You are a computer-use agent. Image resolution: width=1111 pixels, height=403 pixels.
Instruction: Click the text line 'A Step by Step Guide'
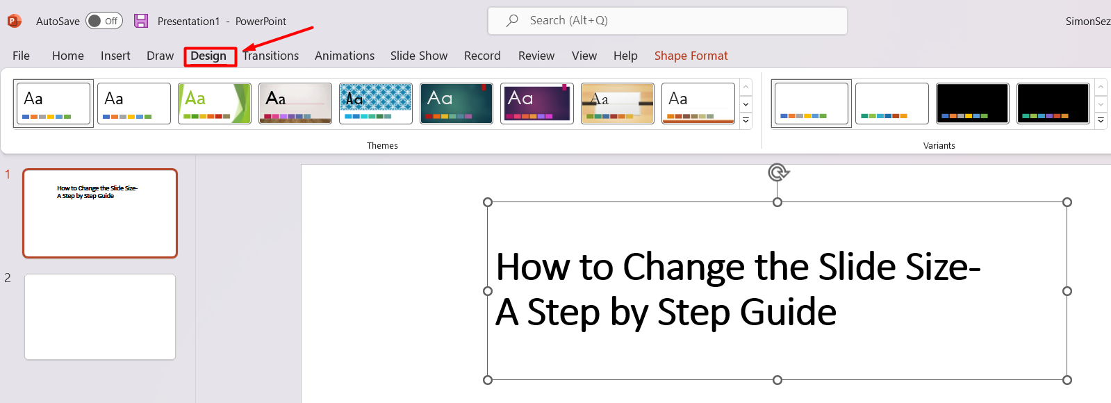(666, 312)
